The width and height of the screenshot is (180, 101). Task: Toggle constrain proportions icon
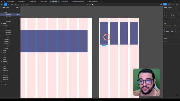[178, 16]
